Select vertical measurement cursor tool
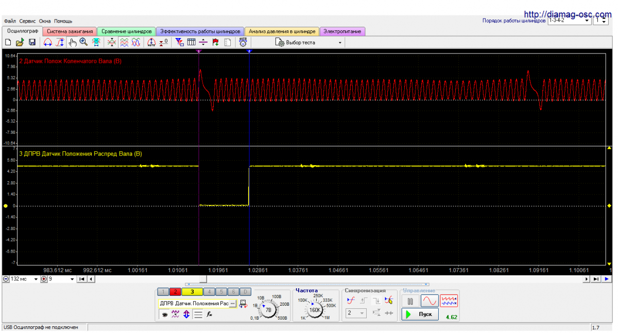Viewport: 618px width, 333px height. tap(60, 42)
